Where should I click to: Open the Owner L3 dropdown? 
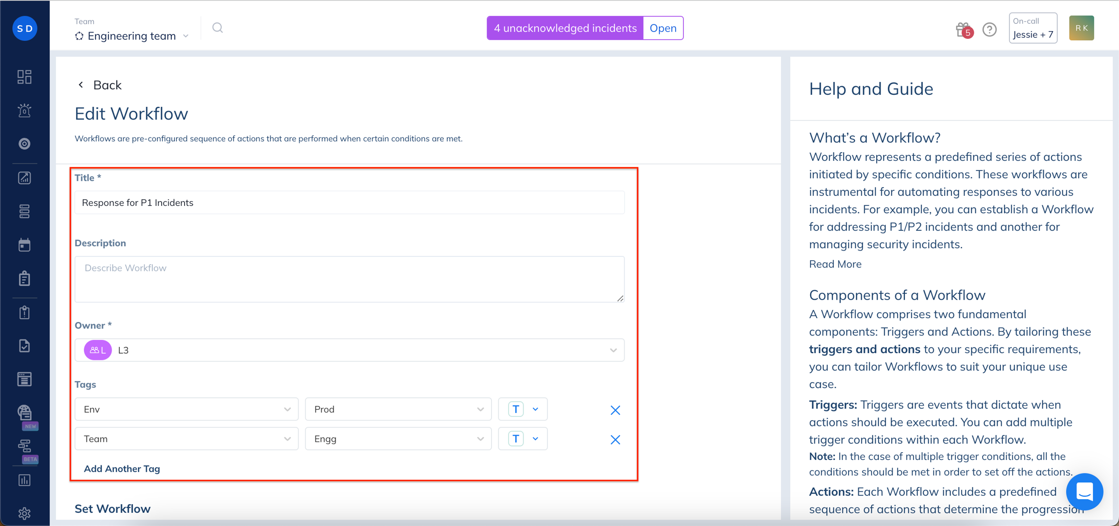[x=350, y=350]
